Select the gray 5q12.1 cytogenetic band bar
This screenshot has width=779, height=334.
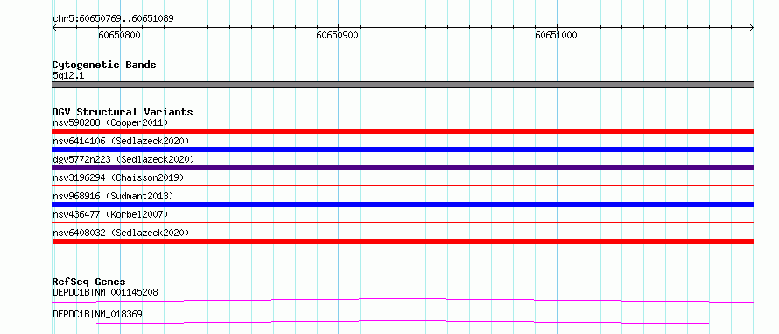[x=403, y=85]
